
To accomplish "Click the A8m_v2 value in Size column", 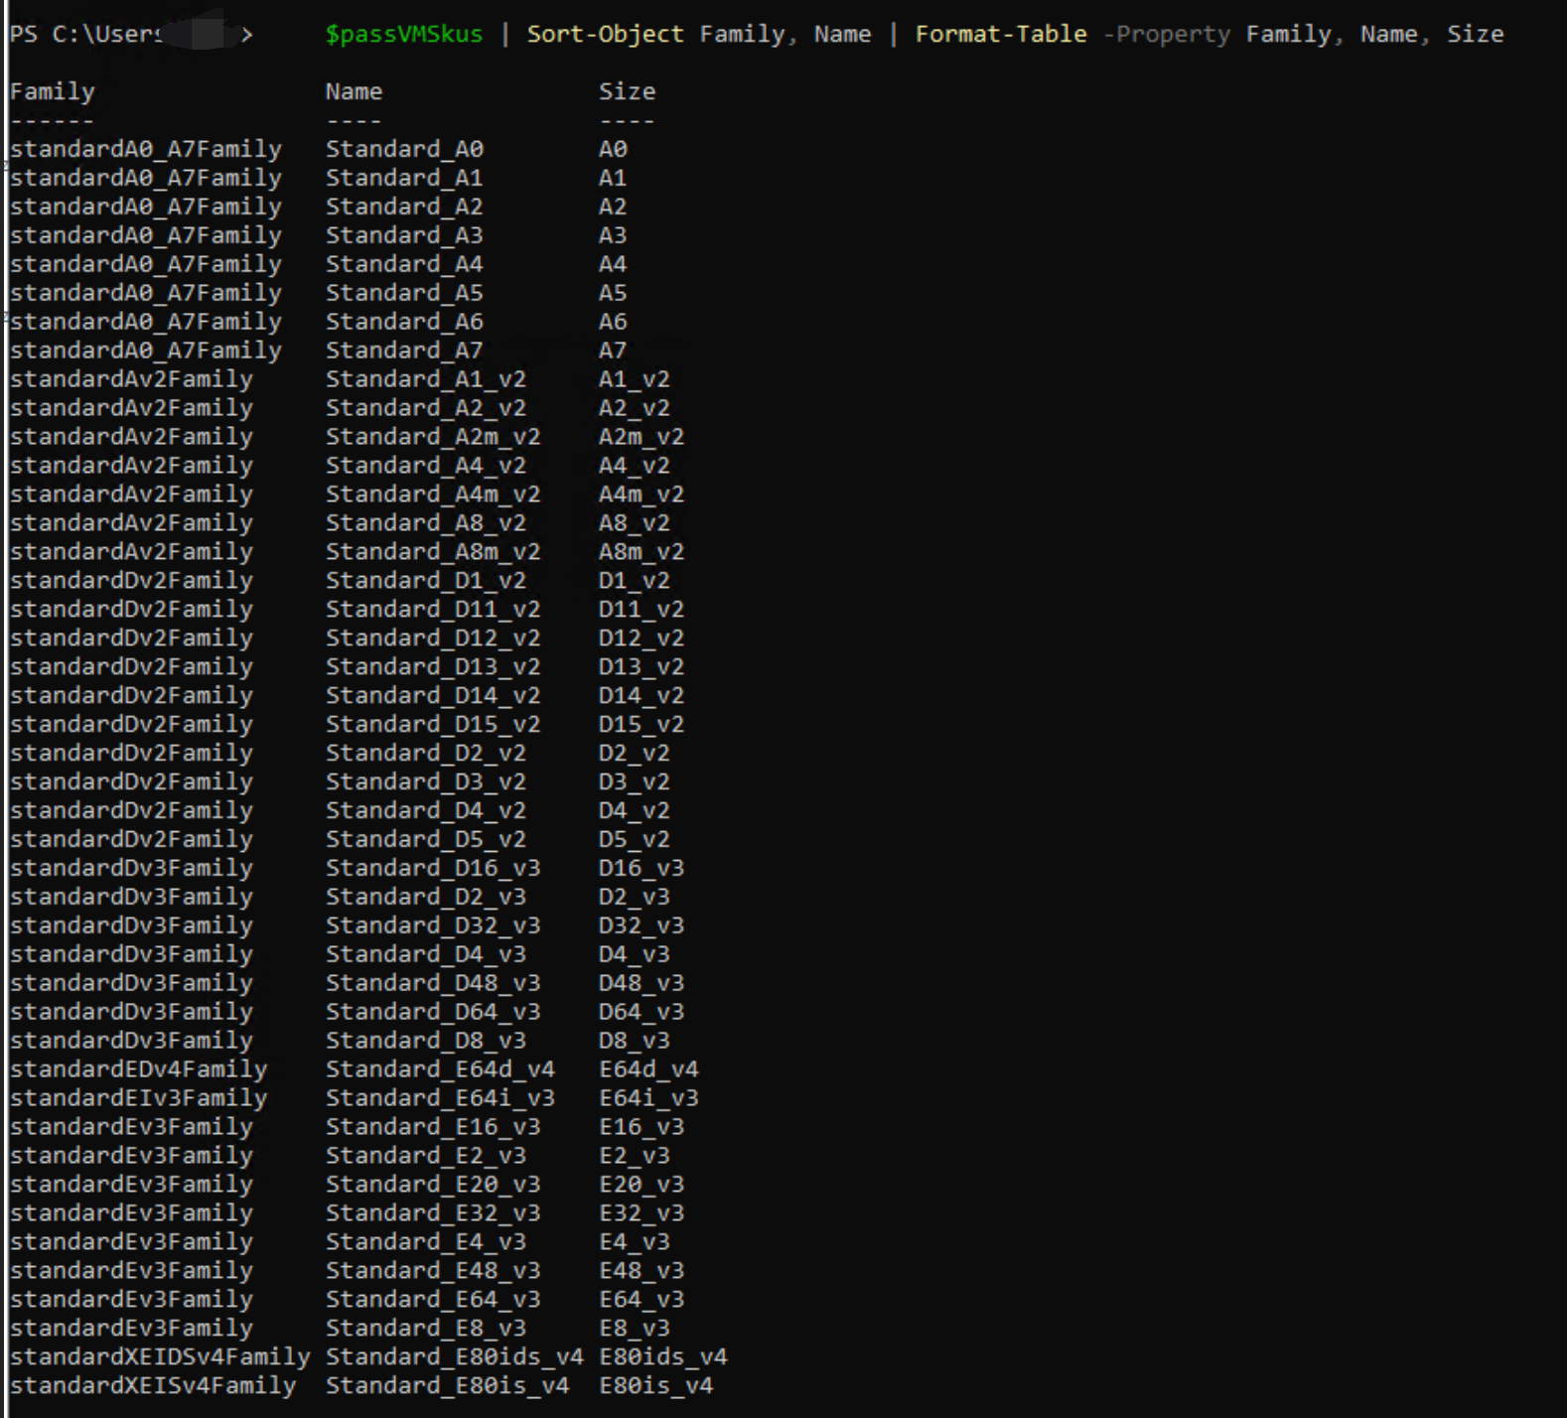I will tap(641, 552).
